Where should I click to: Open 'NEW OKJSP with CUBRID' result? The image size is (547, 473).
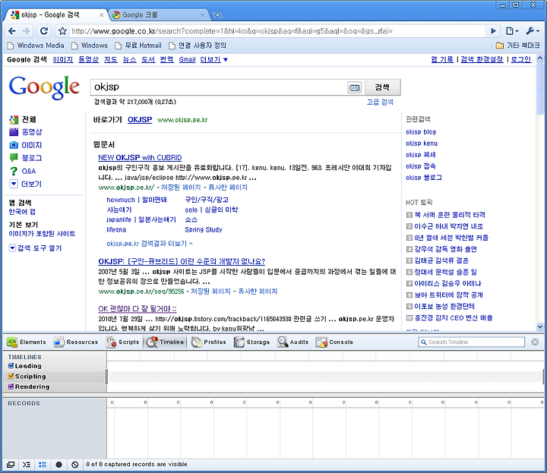click(x=140, y=157)
